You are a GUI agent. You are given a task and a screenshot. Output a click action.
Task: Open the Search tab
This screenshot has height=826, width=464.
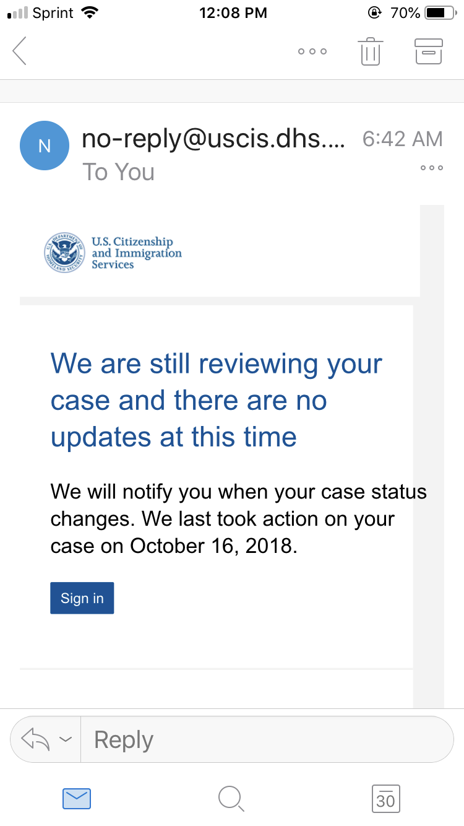231,799
